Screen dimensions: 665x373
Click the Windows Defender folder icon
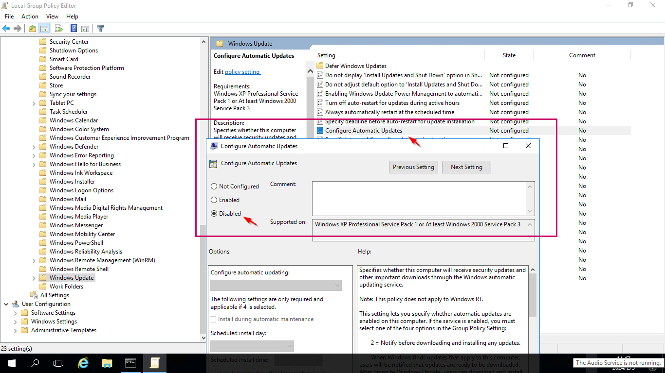pos(43,147)
